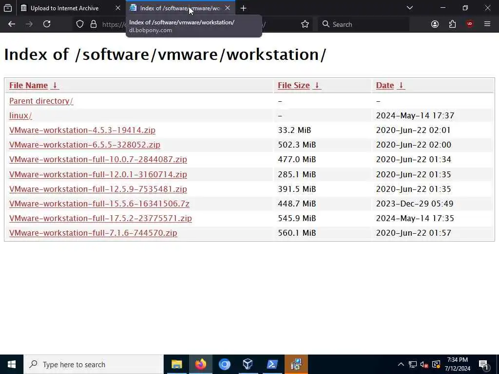Switch to Firefox in the taskbar
The width and height of the screenshot is (499, 374).
pos(200,364)
